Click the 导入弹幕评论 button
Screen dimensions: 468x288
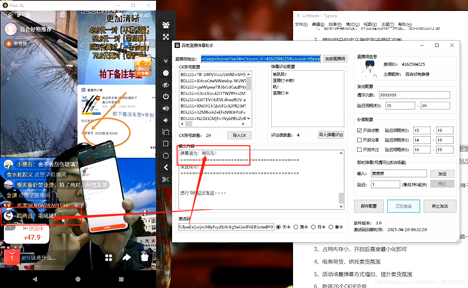point(331,135)
